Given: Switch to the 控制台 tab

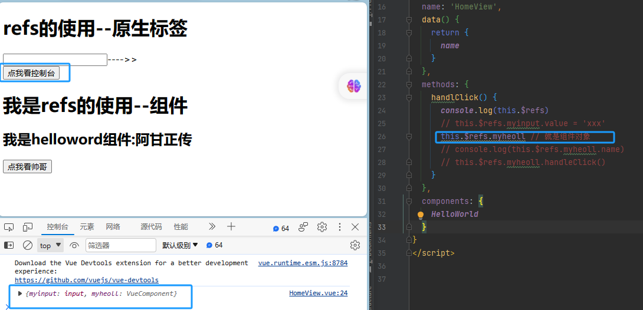Looking at the screenshot, I should pyautogui.click(x=57, y=226).
